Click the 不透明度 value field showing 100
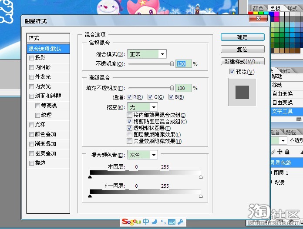The width and height of the screenshot is (303, 229). coord(184,64)
